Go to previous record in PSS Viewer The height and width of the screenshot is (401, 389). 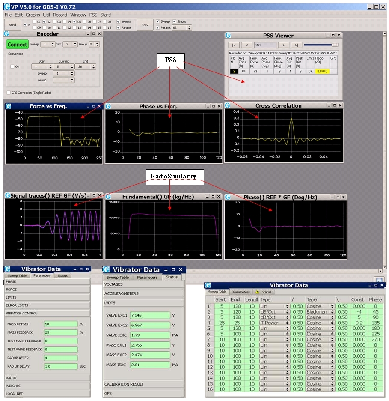click(247, 45)
